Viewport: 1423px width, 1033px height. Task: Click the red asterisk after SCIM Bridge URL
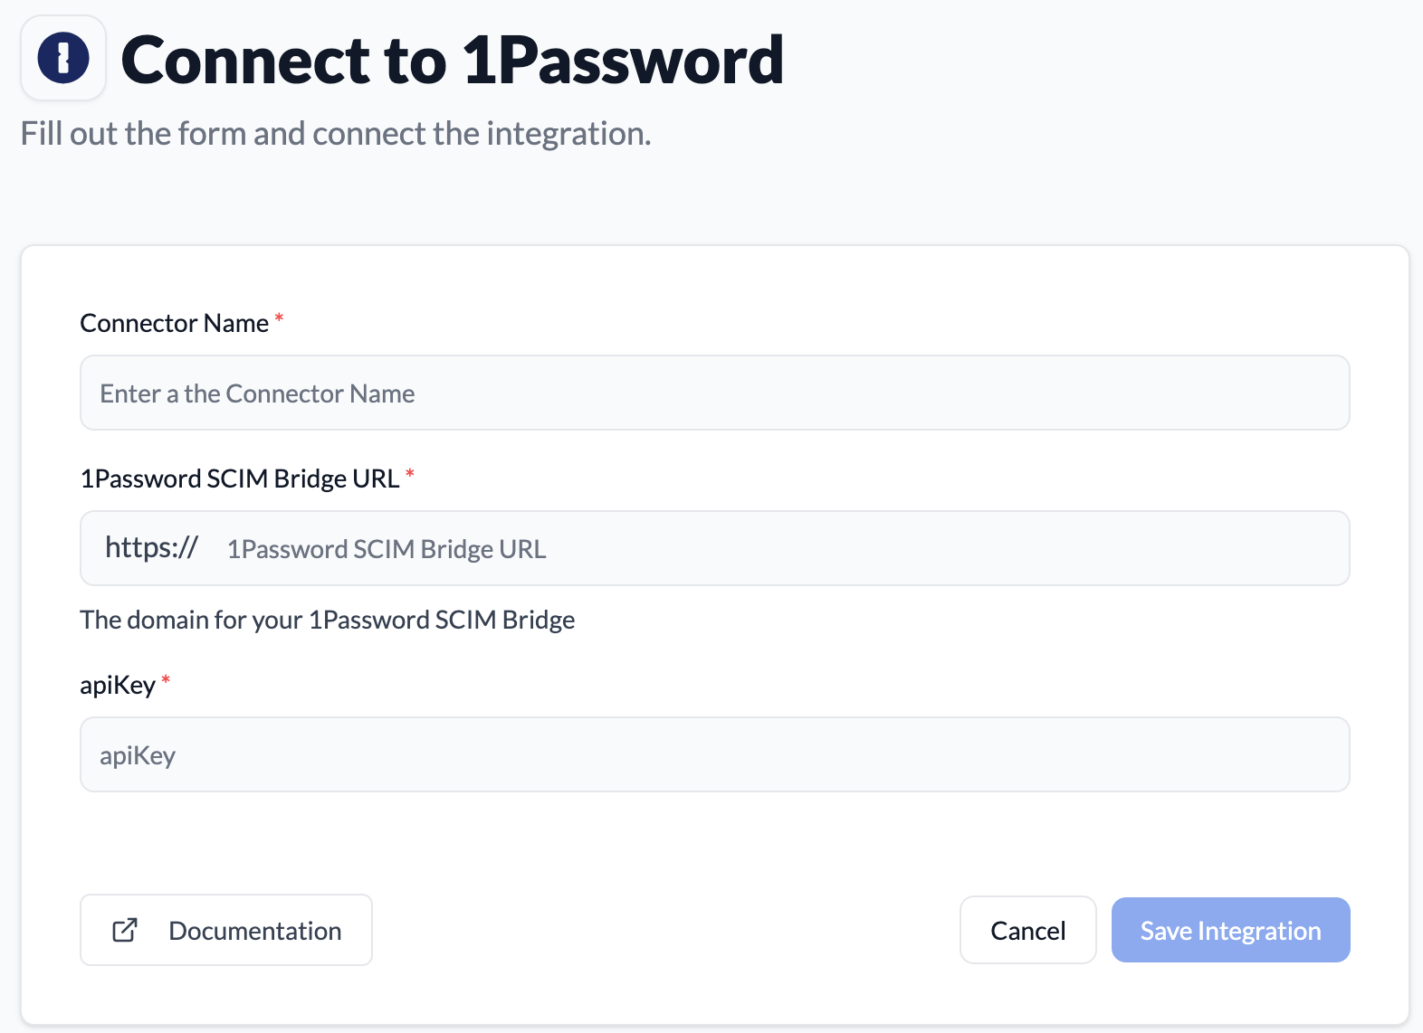click(410, 474)
